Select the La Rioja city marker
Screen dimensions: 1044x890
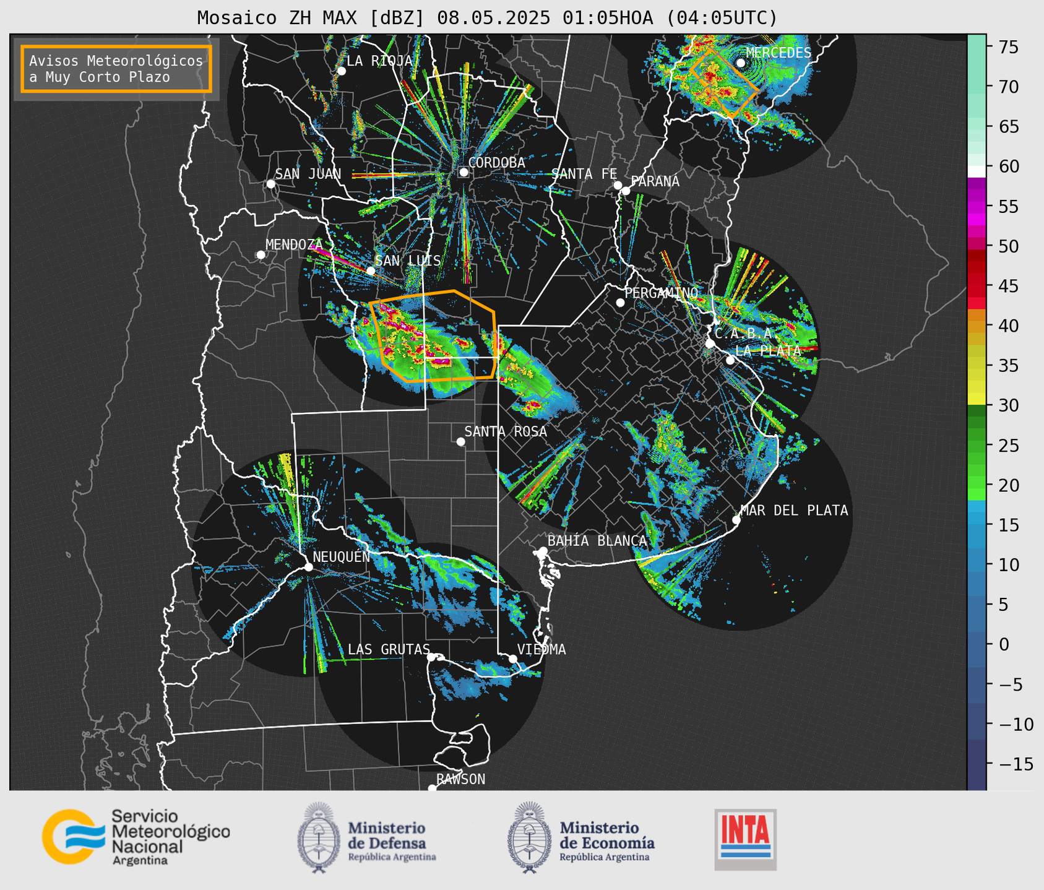coord(342,71)
